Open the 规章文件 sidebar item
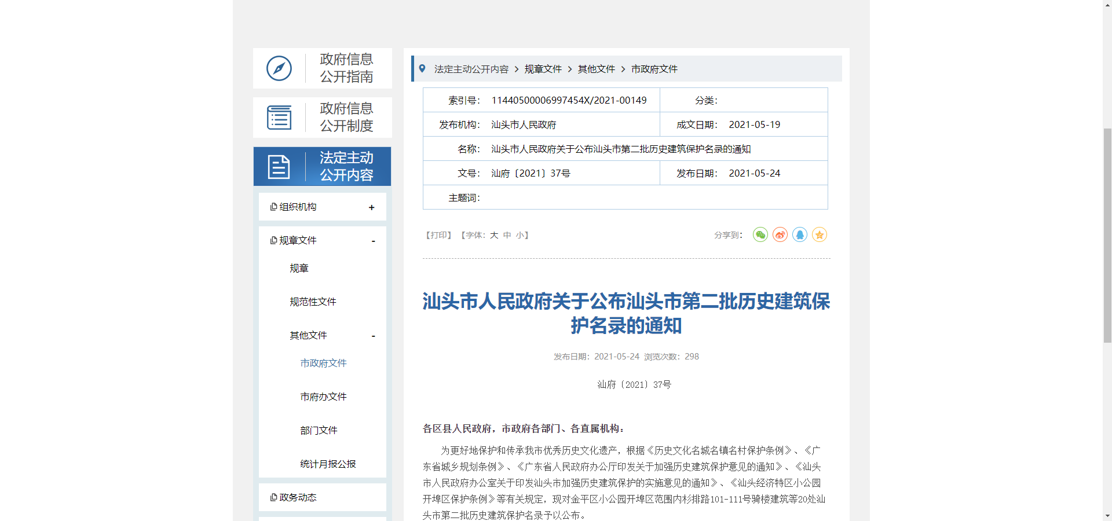This screenshot has height=521, width=1112. coord(298,240)
